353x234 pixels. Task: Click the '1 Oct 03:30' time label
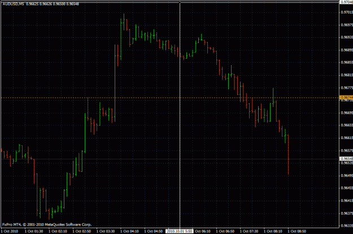click(x=106, y=231)
